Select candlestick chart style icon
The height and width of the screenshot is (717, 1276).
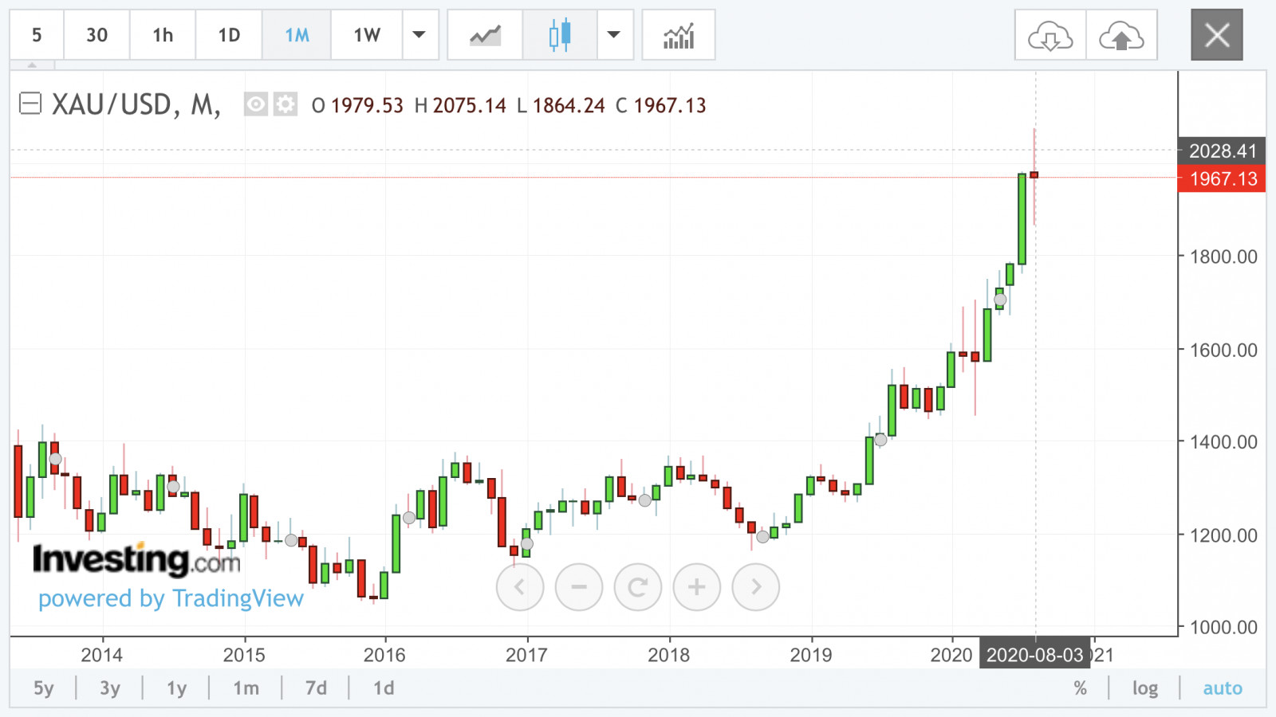(560, 35)
